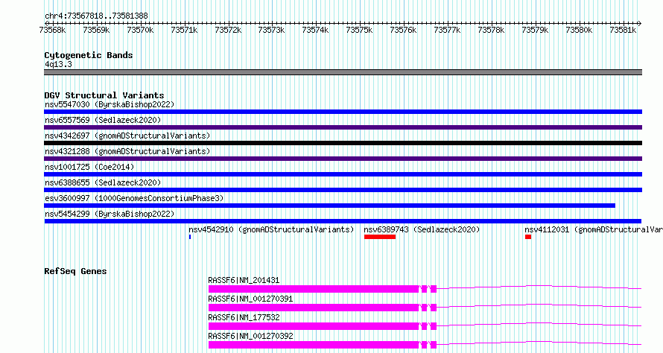Click the Cytogenetic Bands track title
The image size is (663, 353).
pos(89,55)
